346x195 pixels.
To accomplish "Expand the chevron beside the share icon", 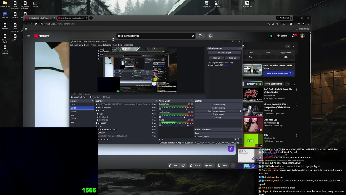I will pos(293,46).
